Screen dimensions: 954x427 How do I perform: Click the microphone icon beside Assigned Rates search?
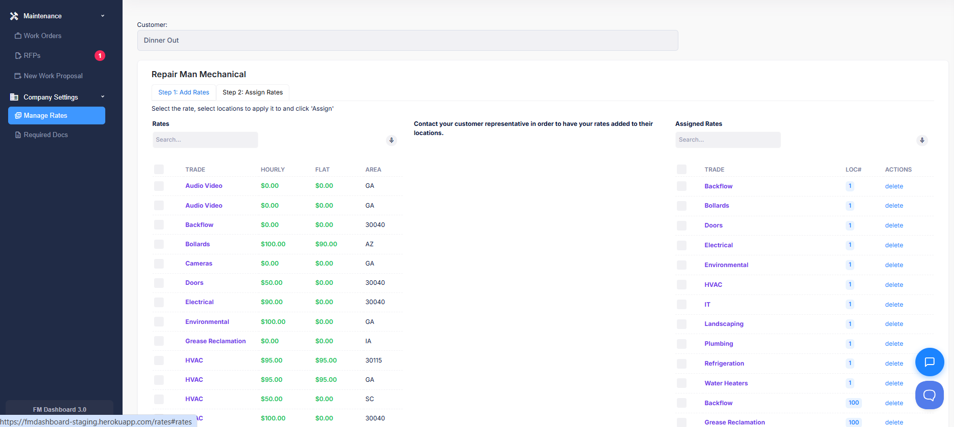(921, 140)
